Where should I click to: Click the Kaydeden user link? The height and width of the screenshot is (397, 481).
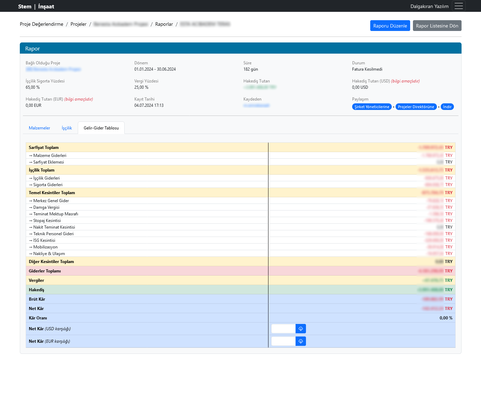click(x=256, y=105)
